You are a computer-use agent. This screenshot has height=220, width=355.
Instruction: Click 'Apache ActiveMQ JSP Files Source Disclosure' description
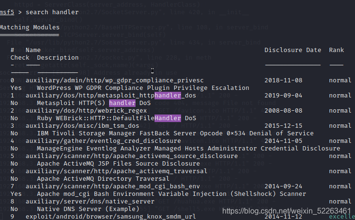pyautogui.click(x=118, y=164)
